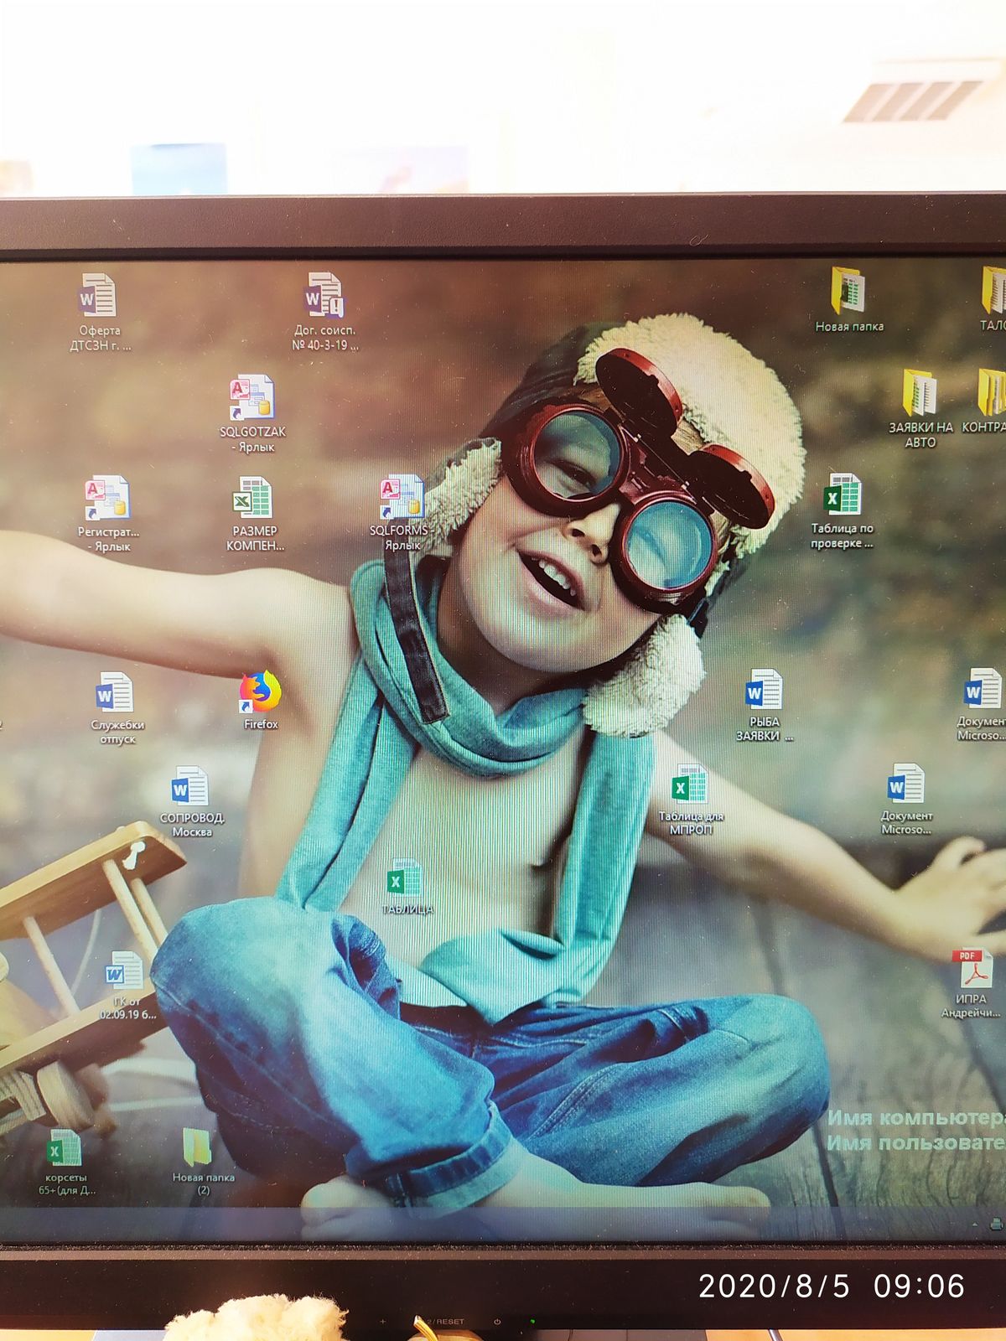Select the Новая папка folder at top
The image size is (1006, 1341).
(x=848, y=299)
